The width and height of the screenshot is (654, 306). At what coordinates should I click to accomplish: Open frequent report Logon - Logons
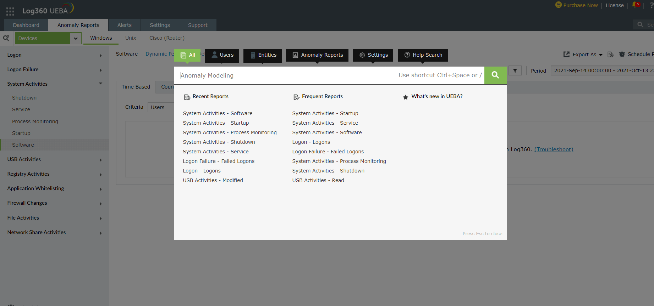click(x=311, y=142)
